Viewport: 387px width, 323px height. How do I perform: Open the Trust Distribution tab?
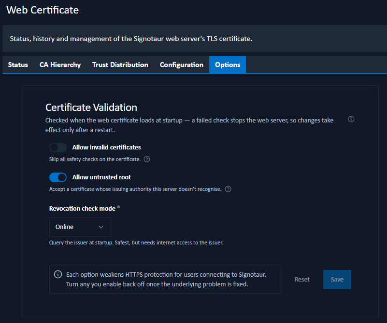[120, 65]
